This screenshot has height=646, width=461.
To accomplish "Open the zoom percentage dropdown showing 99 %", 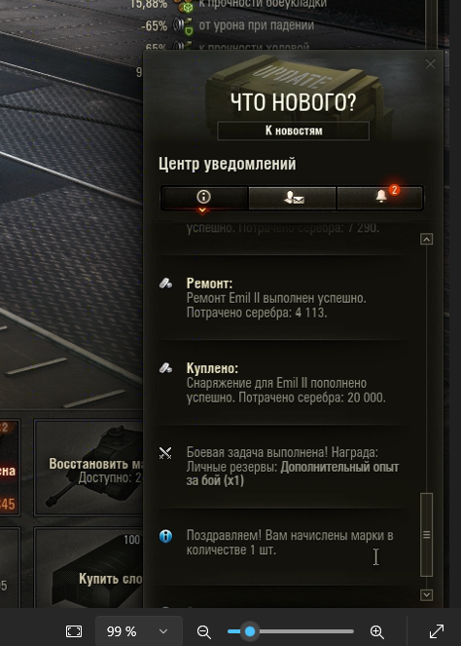I will pos(138,631).
